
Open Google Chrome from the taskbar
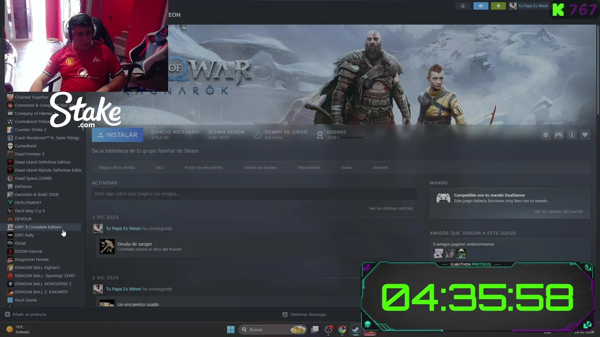[x=342, y=330]
